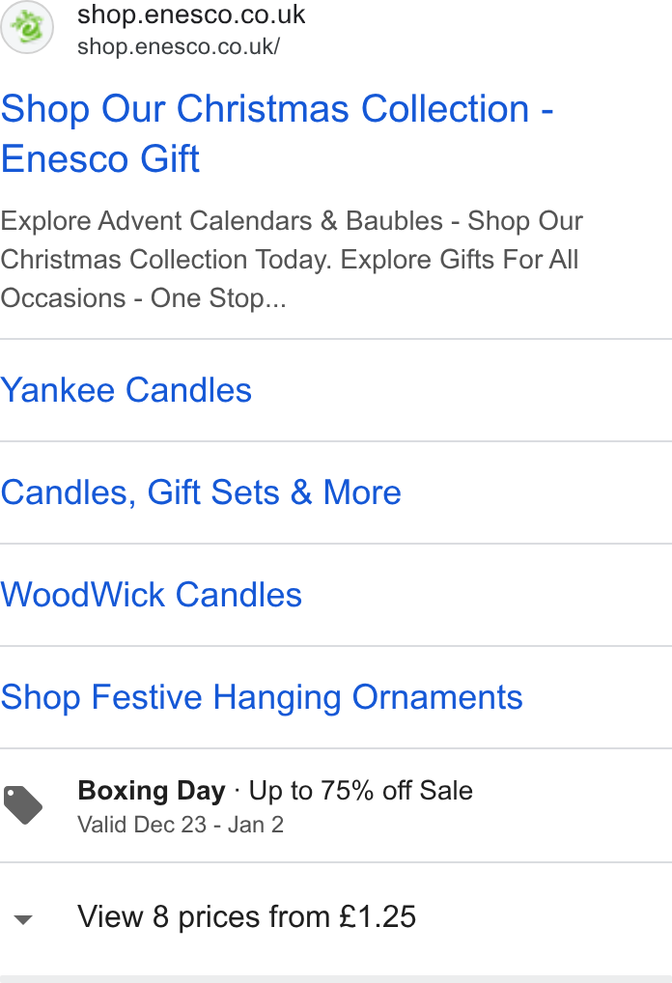Image resolution: width=672 pixels, height=983 pixels.
Task: Click the £1.25 starting price text
Action: pyautogui.click(x=378, y=916)
